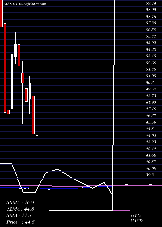162x227 pixels.
Task: Click the 40.87 price axis label
Action: tap(151, 162)
